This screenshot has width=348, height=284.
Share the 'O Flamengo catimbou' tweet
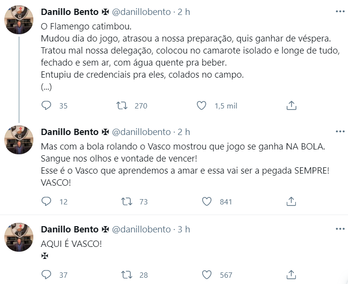click(x=291, y=106)
